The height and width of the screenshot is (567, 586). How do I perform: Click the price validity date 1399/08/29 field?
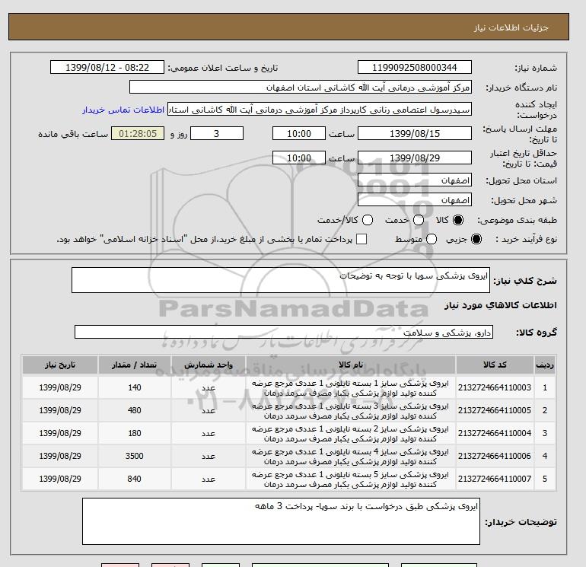pyautogui.click(x=415, y=158)
